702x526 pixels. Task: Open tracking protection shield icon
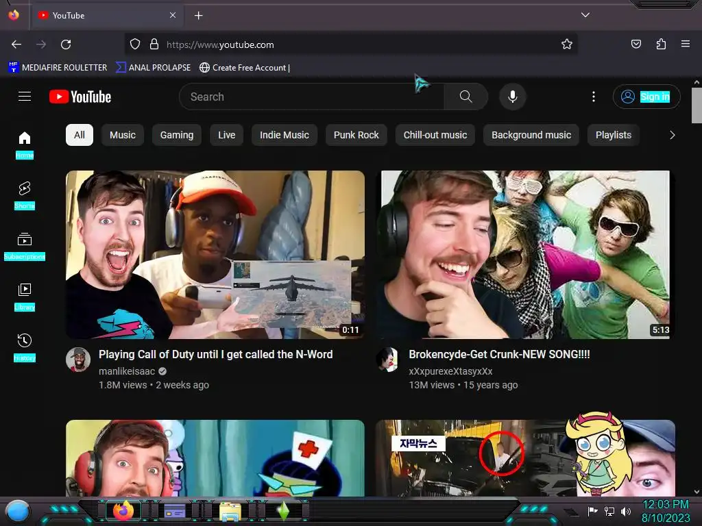(135, 44)
